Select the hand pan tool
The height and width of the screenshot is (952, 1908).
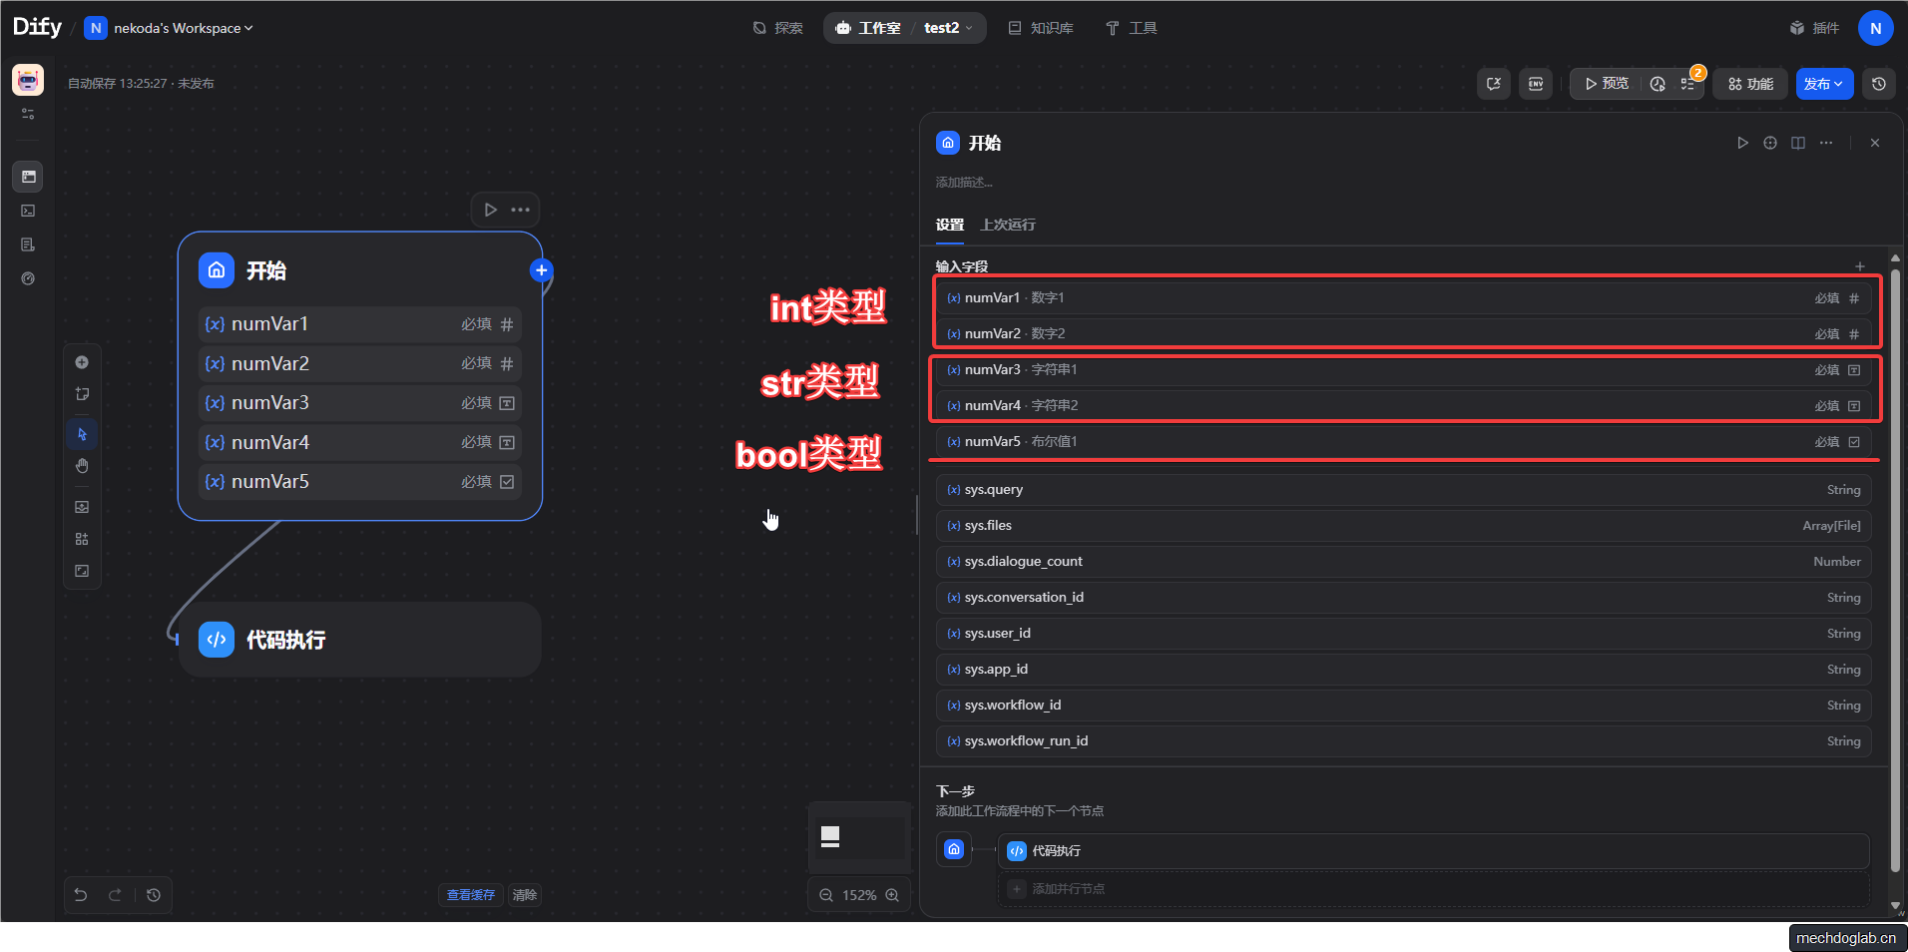(82, 466)
